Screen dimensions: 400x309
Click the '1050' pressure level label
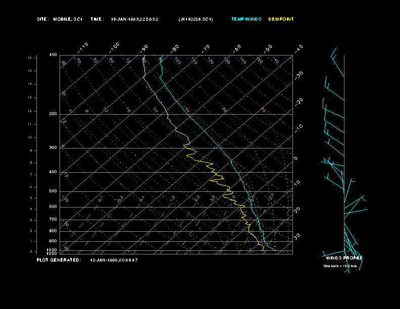tap(52, 253)
